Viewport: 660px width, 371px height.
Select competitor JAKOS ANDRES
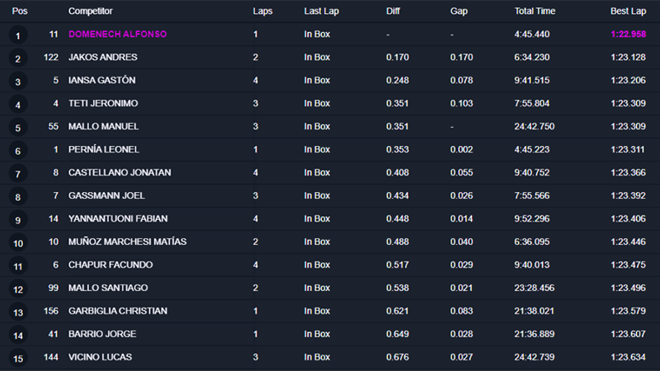pyautogui.click(x=103, y=58)
